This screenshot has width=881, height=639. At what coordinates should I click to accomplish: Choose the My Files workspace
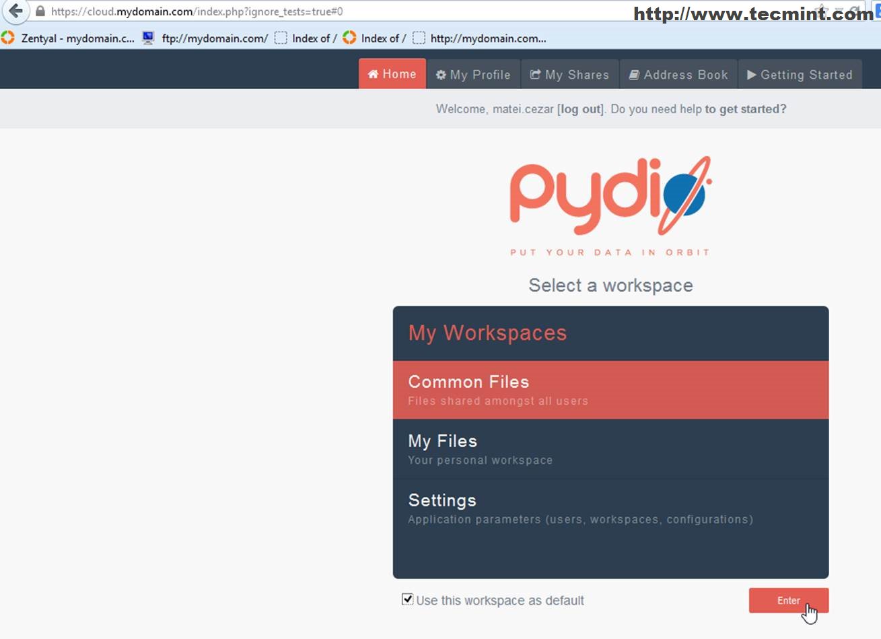(x=610, y=449)
